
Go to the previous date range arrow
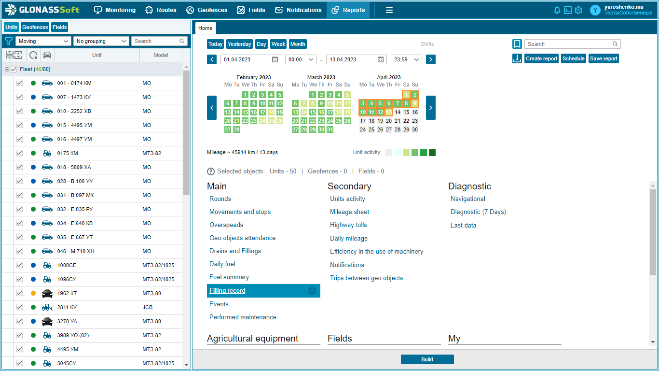point(212,59)
